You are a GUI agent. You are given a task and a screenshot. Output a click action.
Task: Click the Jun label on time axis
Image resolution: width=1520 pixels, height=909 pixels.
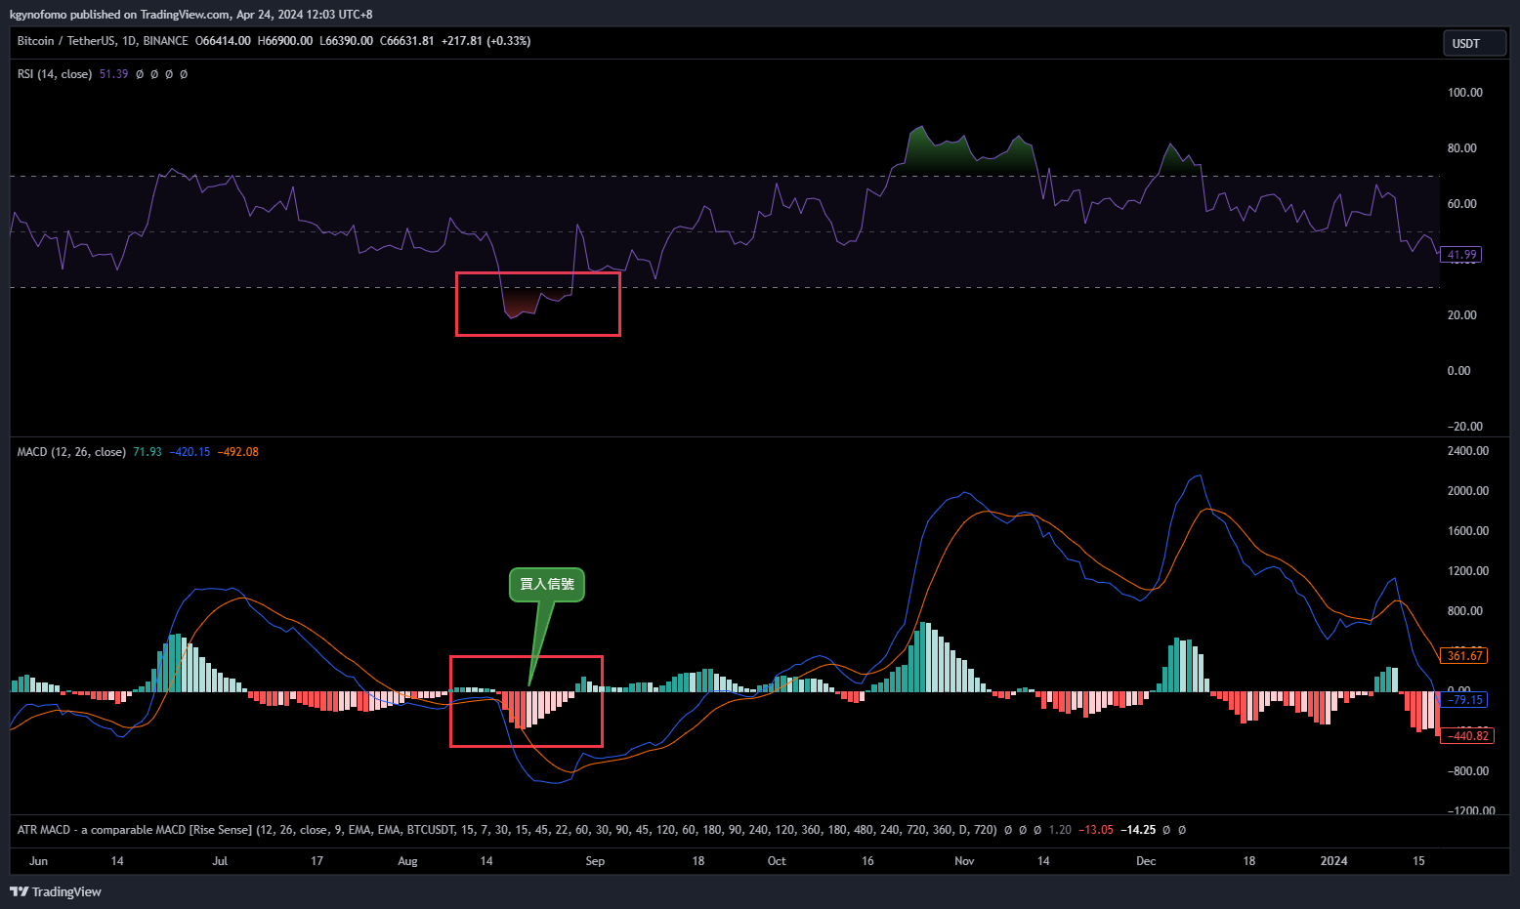[38, 861]
